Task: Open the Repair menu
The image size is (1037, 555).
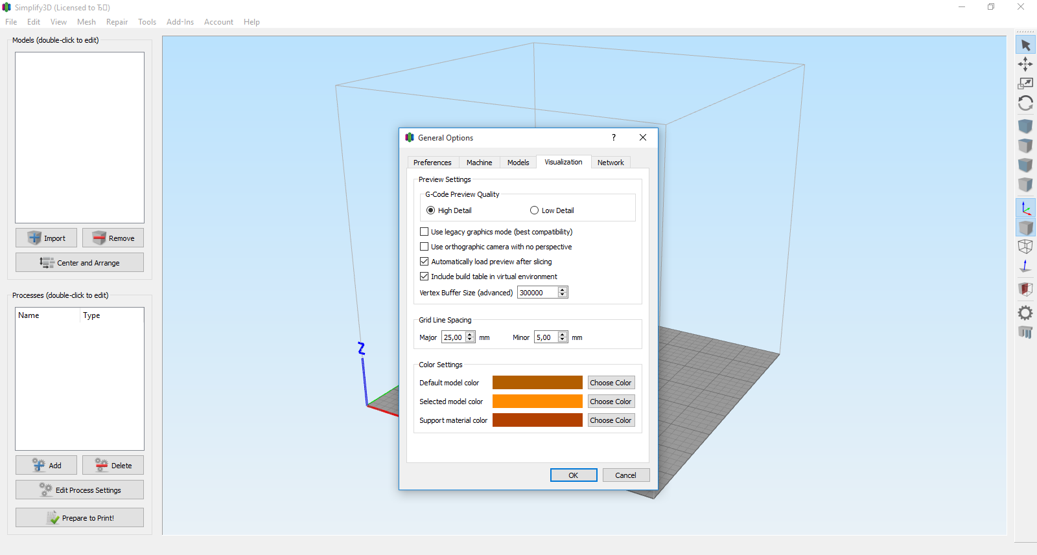Action: pyautogui.click(x=117, y=22)
